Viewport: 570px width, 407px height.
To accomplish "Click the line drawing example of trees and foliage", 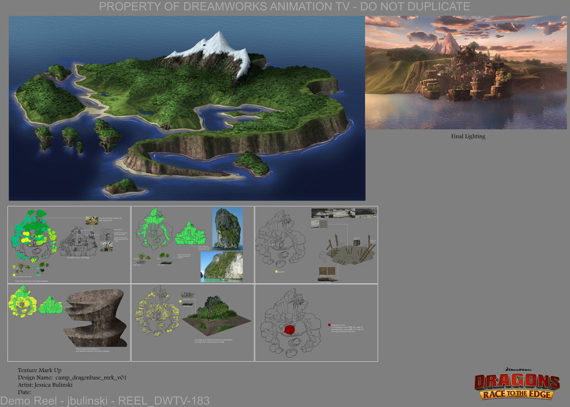I will 78,241.
